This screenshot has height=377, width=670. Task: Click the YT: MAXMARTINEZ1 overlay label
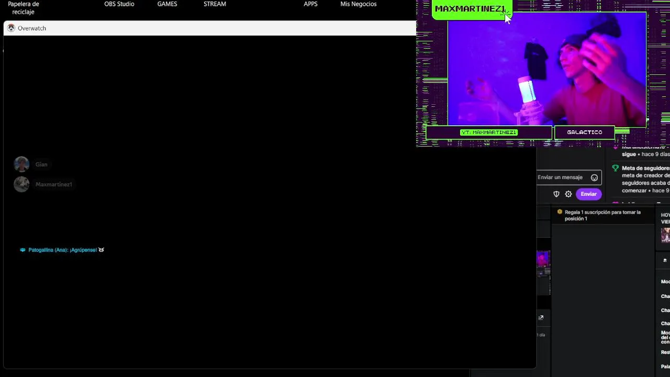coord(489,132)
